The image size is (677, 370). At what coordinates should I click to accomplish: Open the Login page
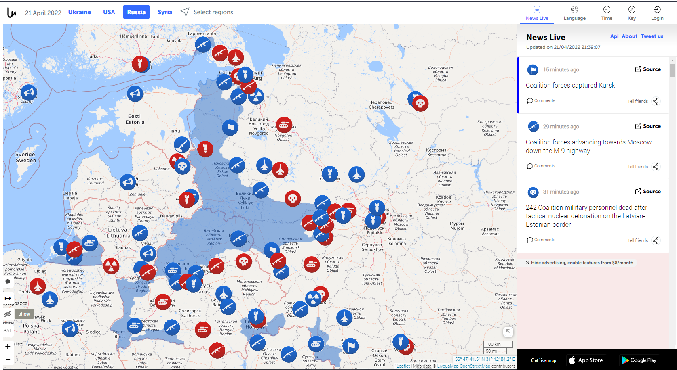pos(657,13)
